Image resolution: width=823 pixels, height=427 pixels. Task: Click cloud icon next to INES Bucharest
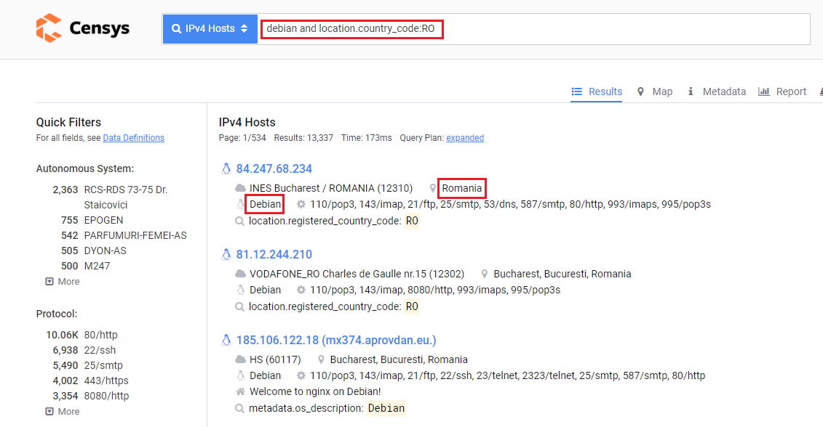point(240,188)
